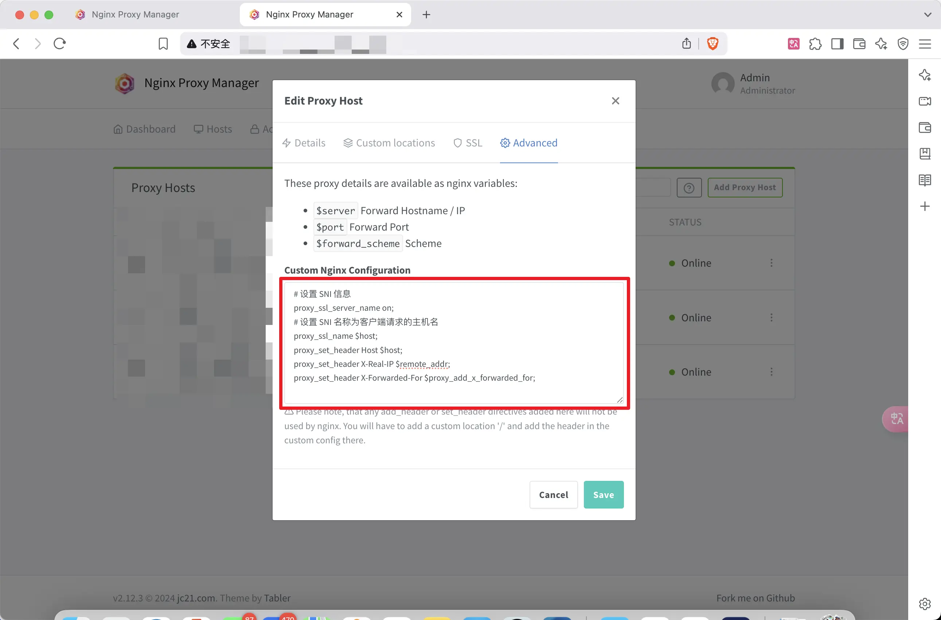Open the wallet icon in the sidebar

point(925,127)
